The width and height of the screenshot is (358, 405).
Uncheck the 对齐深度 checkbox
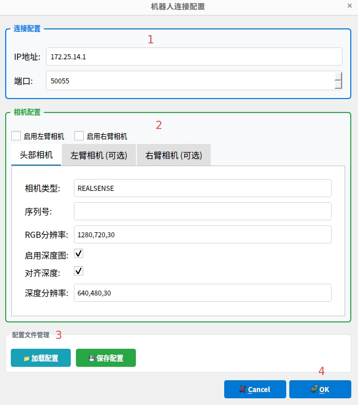(79, 271)
